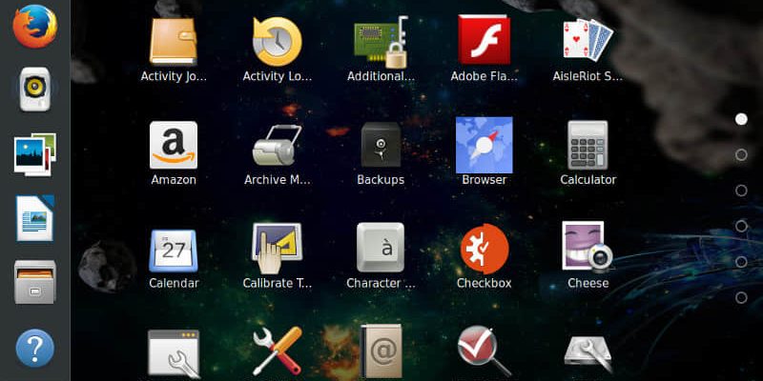763x381 pixels.
Task: Switch to the second page indicator dot
Action: coord(741,154)
